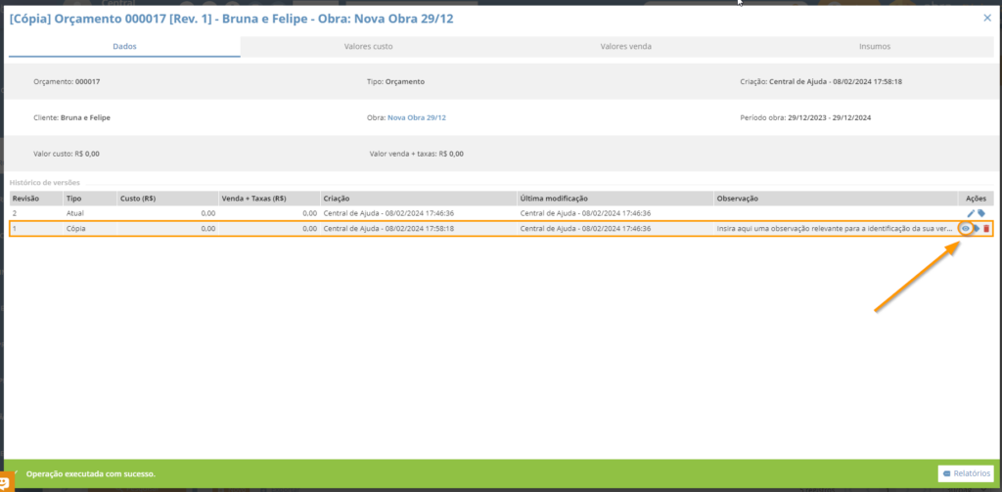Click creation timestamp 08/02/2024 17:58:18 in Cópia row
The height and width of the screenshot is (492, 1002).
coord(388,229)
